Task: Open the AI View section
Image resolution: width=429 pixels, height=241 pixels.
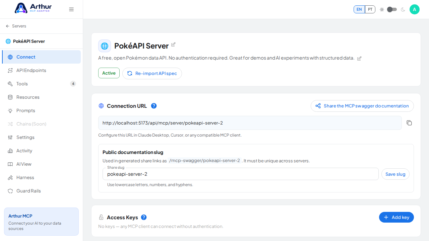Action: pyautogui.click(x=41, y=164)
